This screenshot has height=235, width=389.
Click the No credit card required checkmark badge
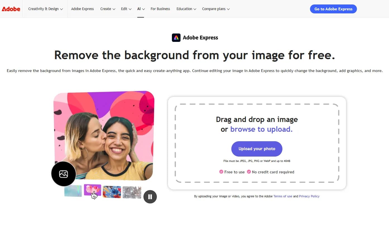click(x=249, y=172)
